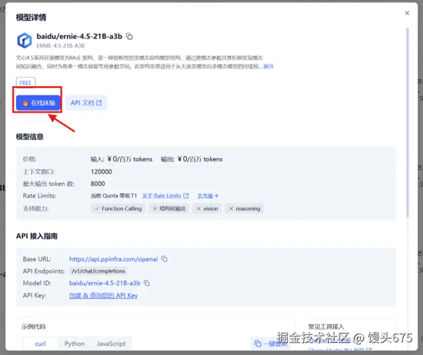This screenshot has height=355, width=423.
Task: Click the Function Calling capability tag
Action: pyautogui.click(x=118, y=209)
